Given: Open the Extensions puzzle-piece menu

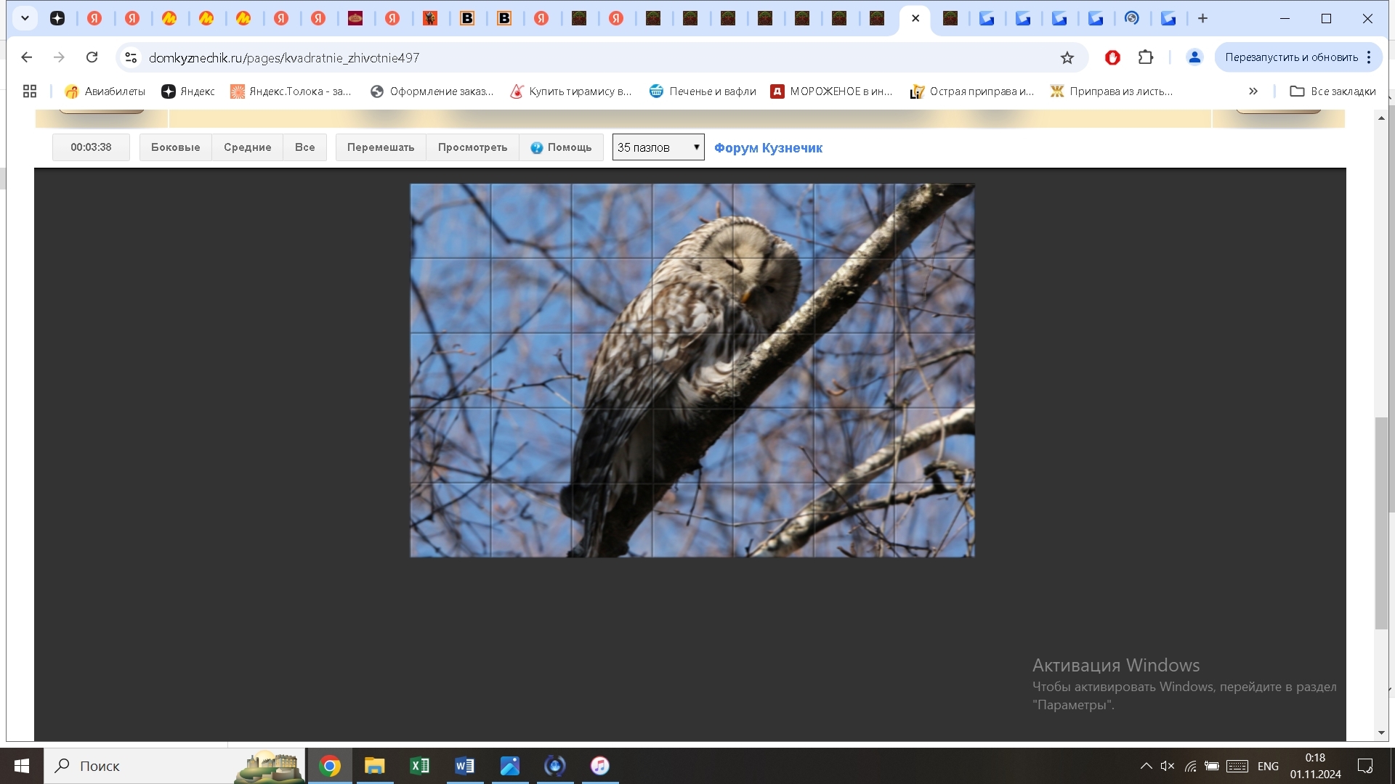Looking at the screenshot, I should coord(1146,57).
